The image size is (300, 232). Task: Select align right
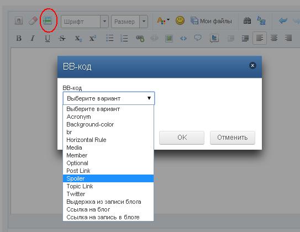[288, 38]
